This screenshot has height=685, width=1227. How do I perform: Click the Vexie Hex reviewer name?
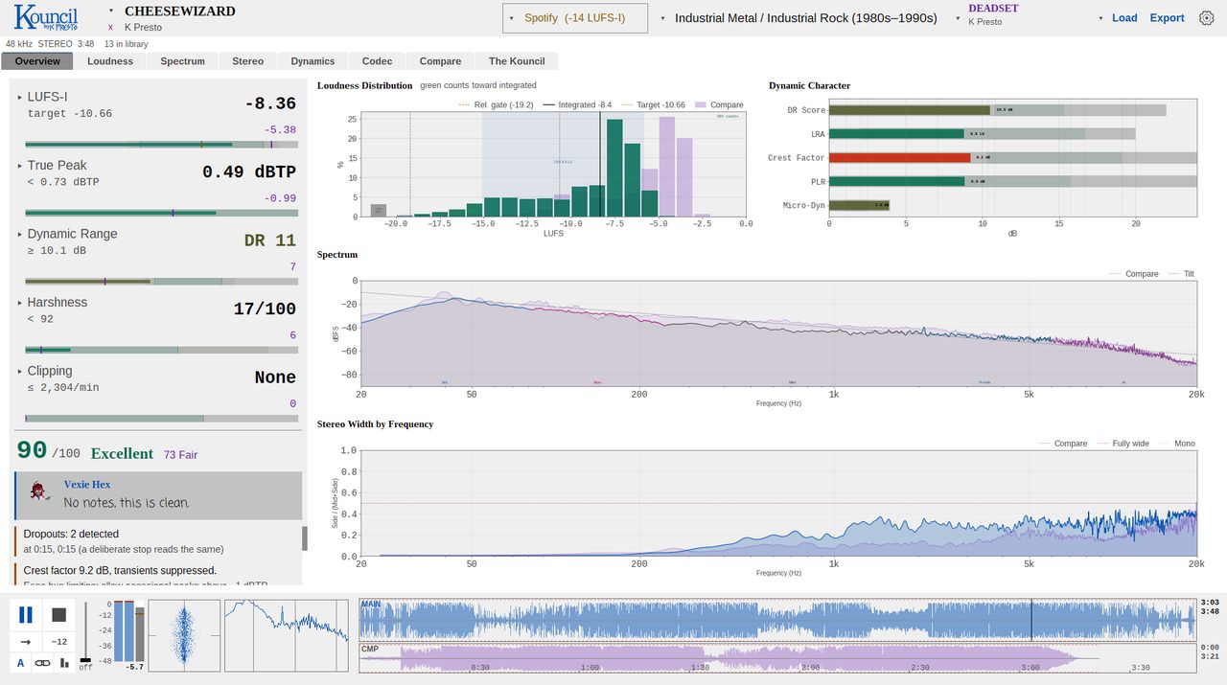87,485
